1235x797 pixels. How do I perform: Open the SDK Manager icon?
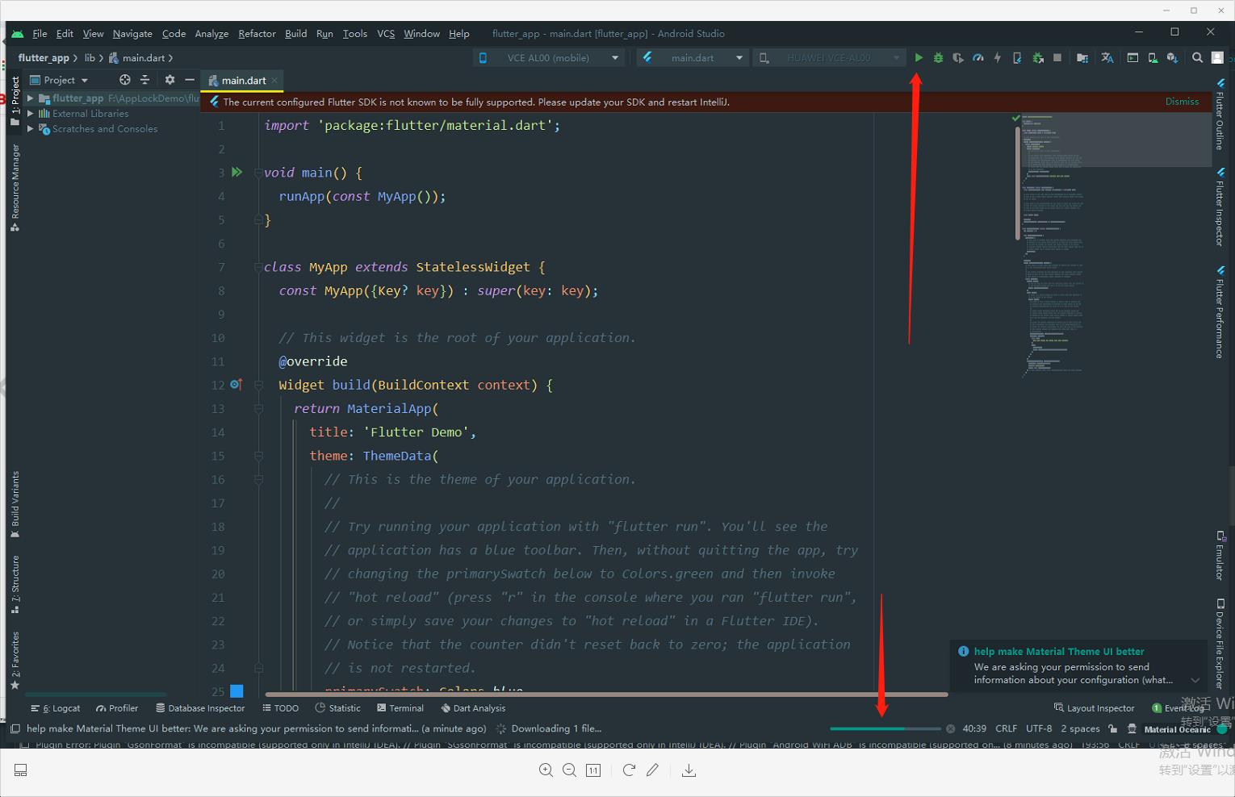(x=1172, y=58)
